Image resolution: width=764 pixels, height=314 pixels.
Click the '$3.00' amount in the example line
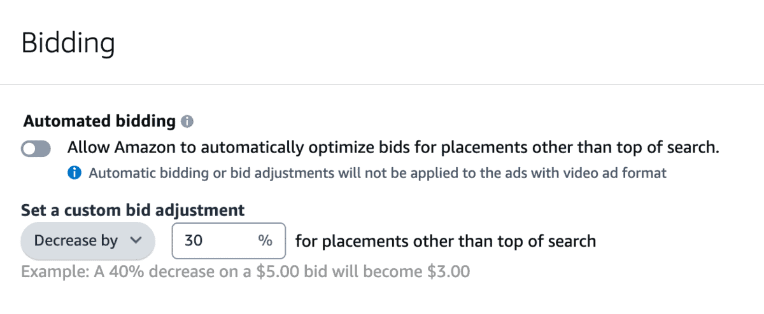pos(446,273)
